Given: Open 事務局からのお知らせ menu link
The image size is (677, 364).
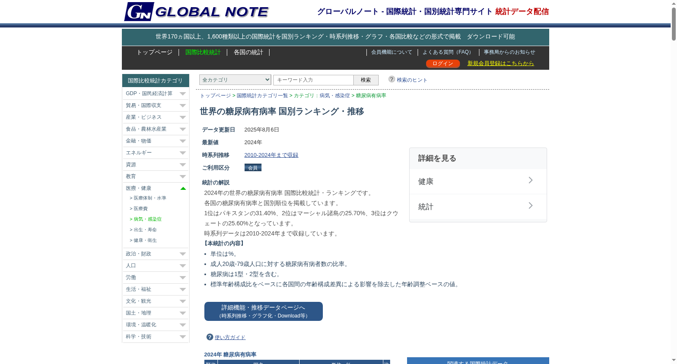Looking at the screenshot, I should click(509, 52).
